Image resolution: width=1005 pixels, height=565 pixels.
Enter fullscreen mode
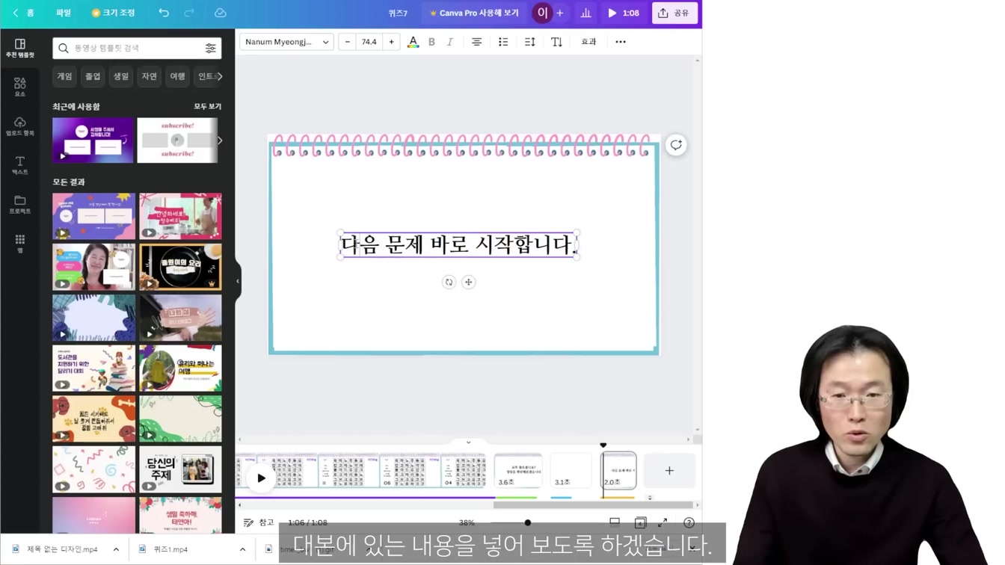click(663, 522)
